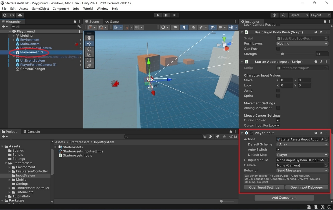Select CameraChanger in Hierarchy
The height and width of the screenshot is (210, 333).
point(32,69)
